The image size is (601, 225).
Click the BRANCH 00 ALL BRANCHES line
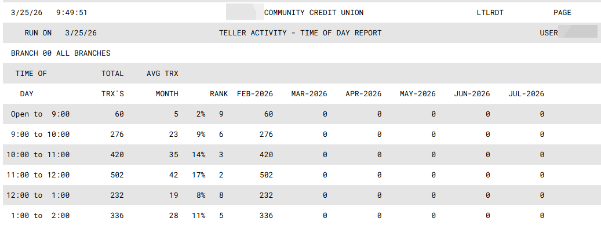click(60, 53)
